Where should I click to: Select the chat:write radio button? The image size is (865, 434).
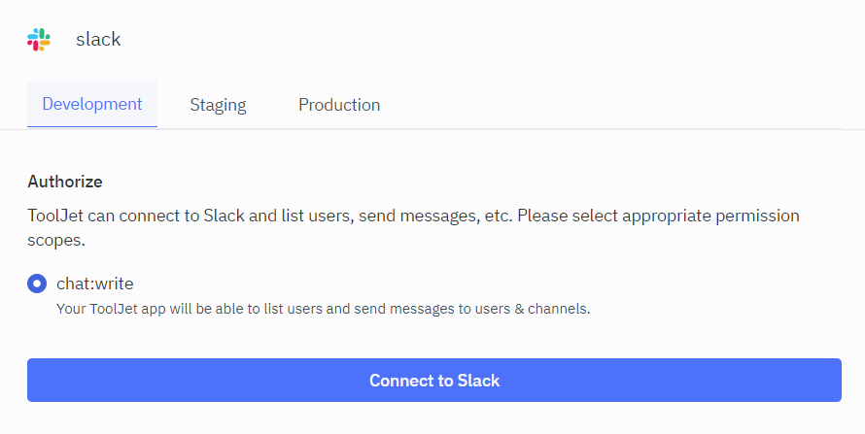pyautogui.click(x=37, y=284)
